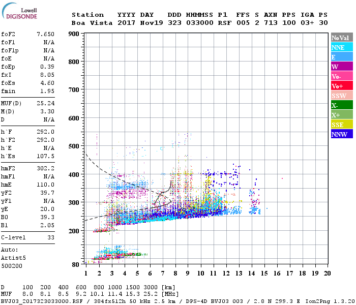Screen dimensions: 356x305
Task: Click the yE value 20.0
Action: 47,209
